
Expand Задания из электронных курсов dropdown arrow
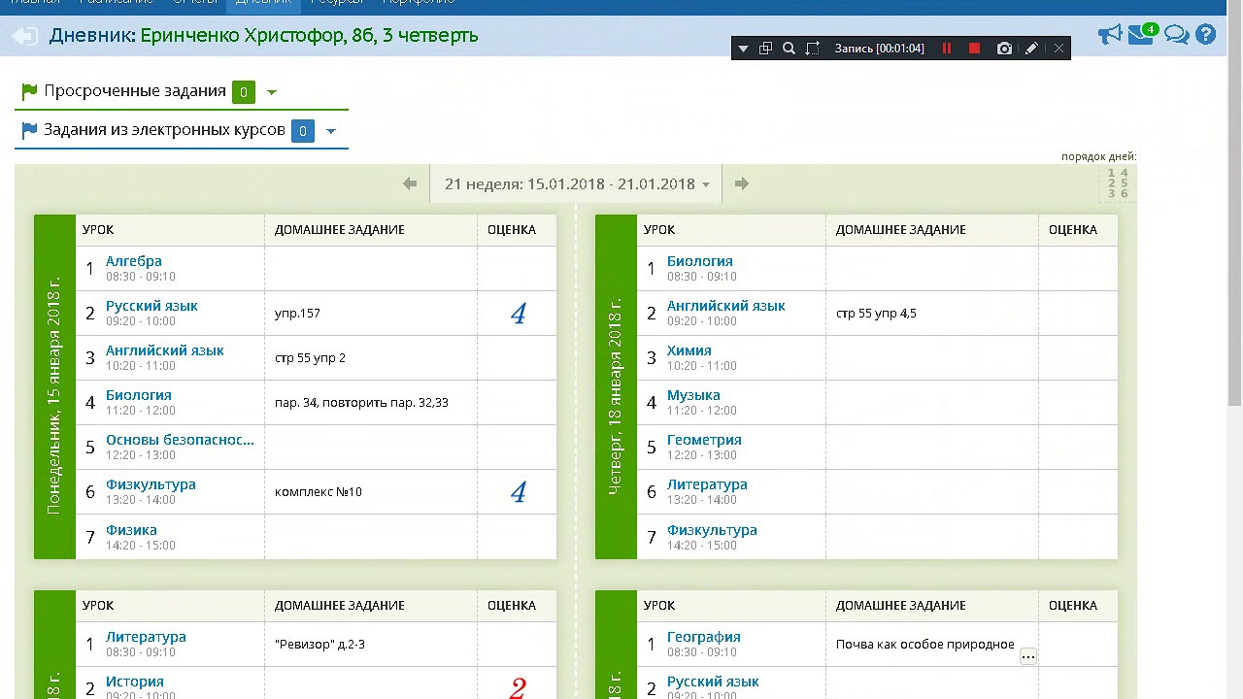[331, 131]
